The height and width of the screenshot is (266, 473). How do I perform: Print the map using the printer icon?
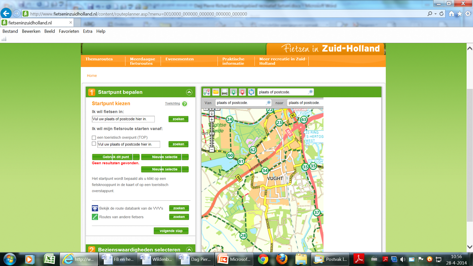[224, 92]
